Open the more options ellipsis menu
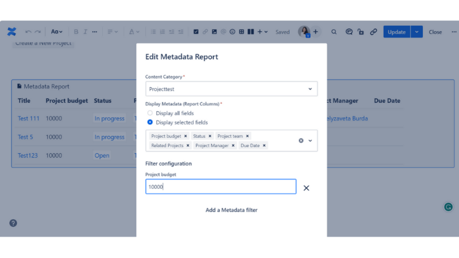Screen dimensions: 459x258 tap(454, 32)
